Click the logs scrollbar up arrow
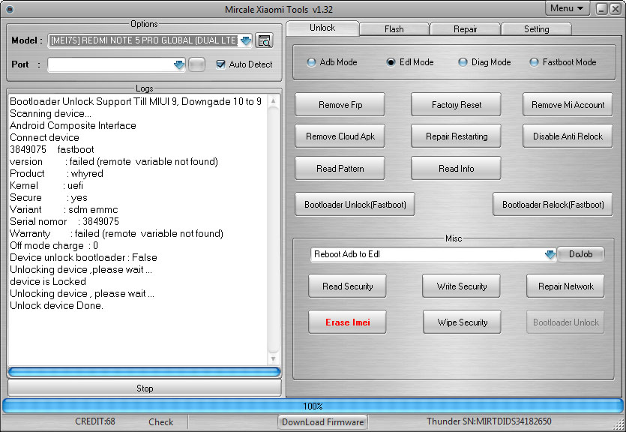This screenshot has height=432, width=626. [x=273, y=101]
